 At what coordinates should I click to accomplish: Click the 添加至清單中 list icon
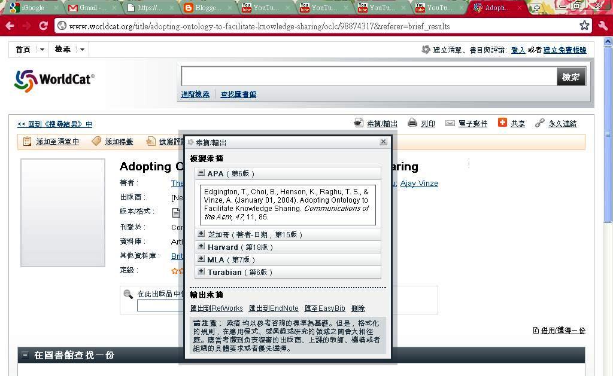(27, 141)
